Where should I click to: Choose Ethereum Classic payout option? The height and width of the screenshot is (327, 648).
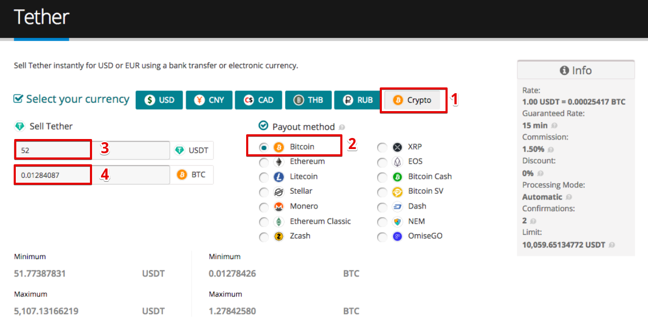point(264,222)
